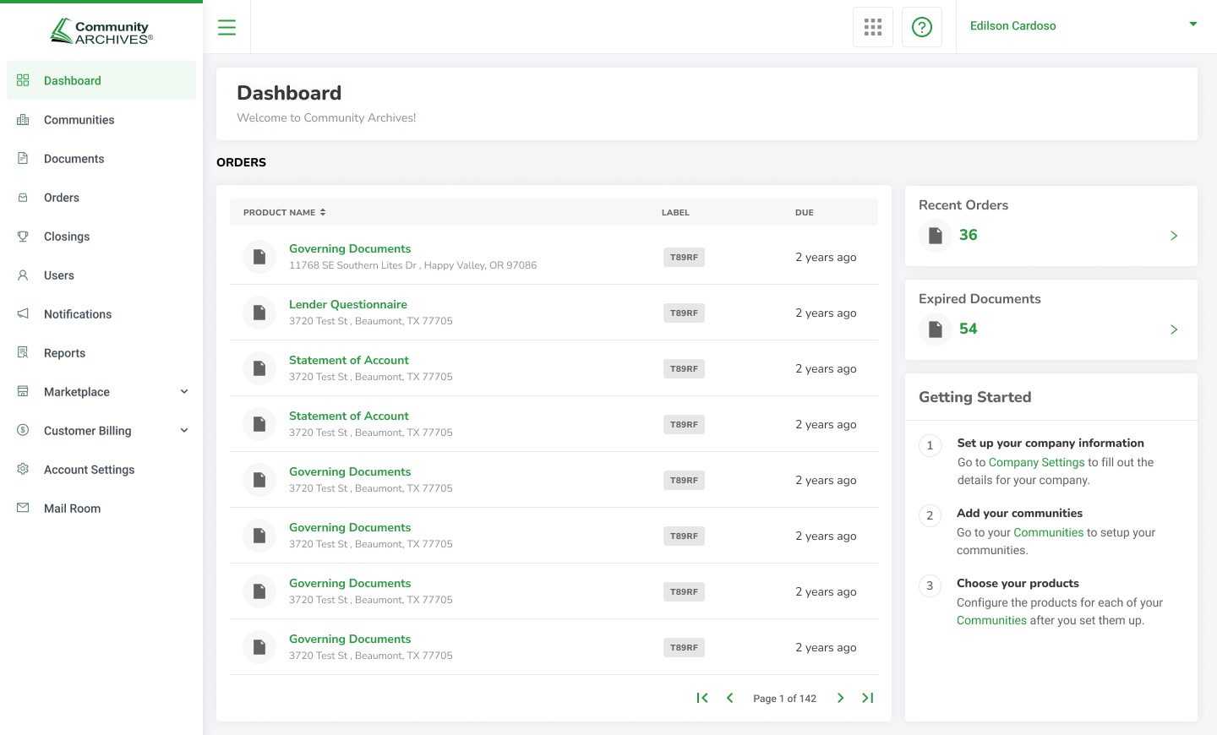1217x735 pixels.
Task: Click the Closings trophy icon in sidebar
Action: click(23, 237)
